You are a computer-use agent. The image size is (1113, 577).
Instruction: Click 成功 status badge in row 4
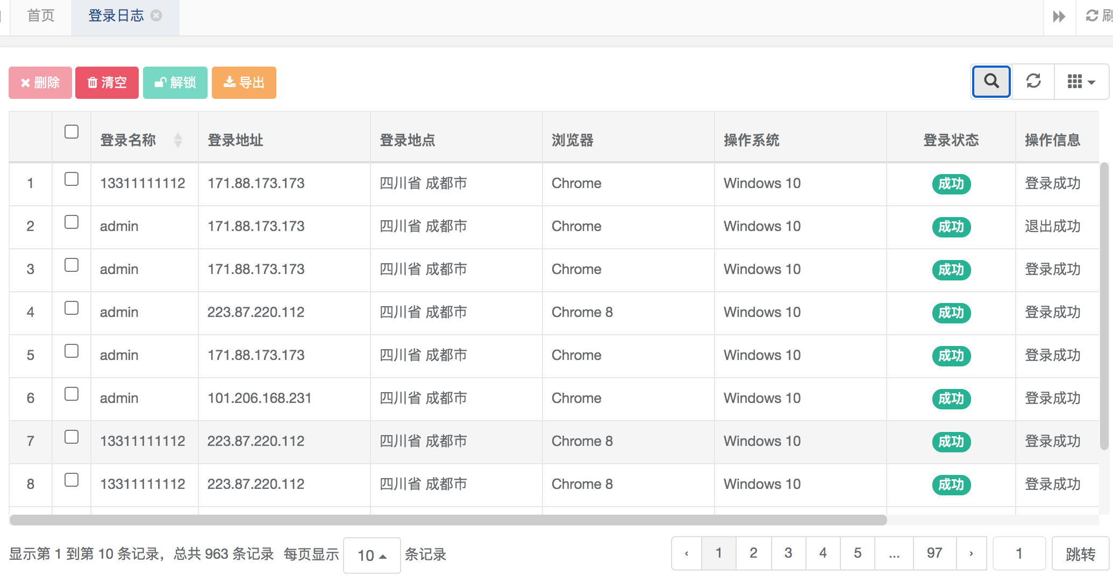coord(951,313)
